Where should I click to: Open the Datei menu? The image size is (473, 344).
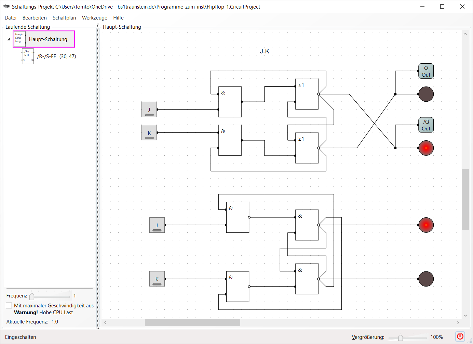11,18
